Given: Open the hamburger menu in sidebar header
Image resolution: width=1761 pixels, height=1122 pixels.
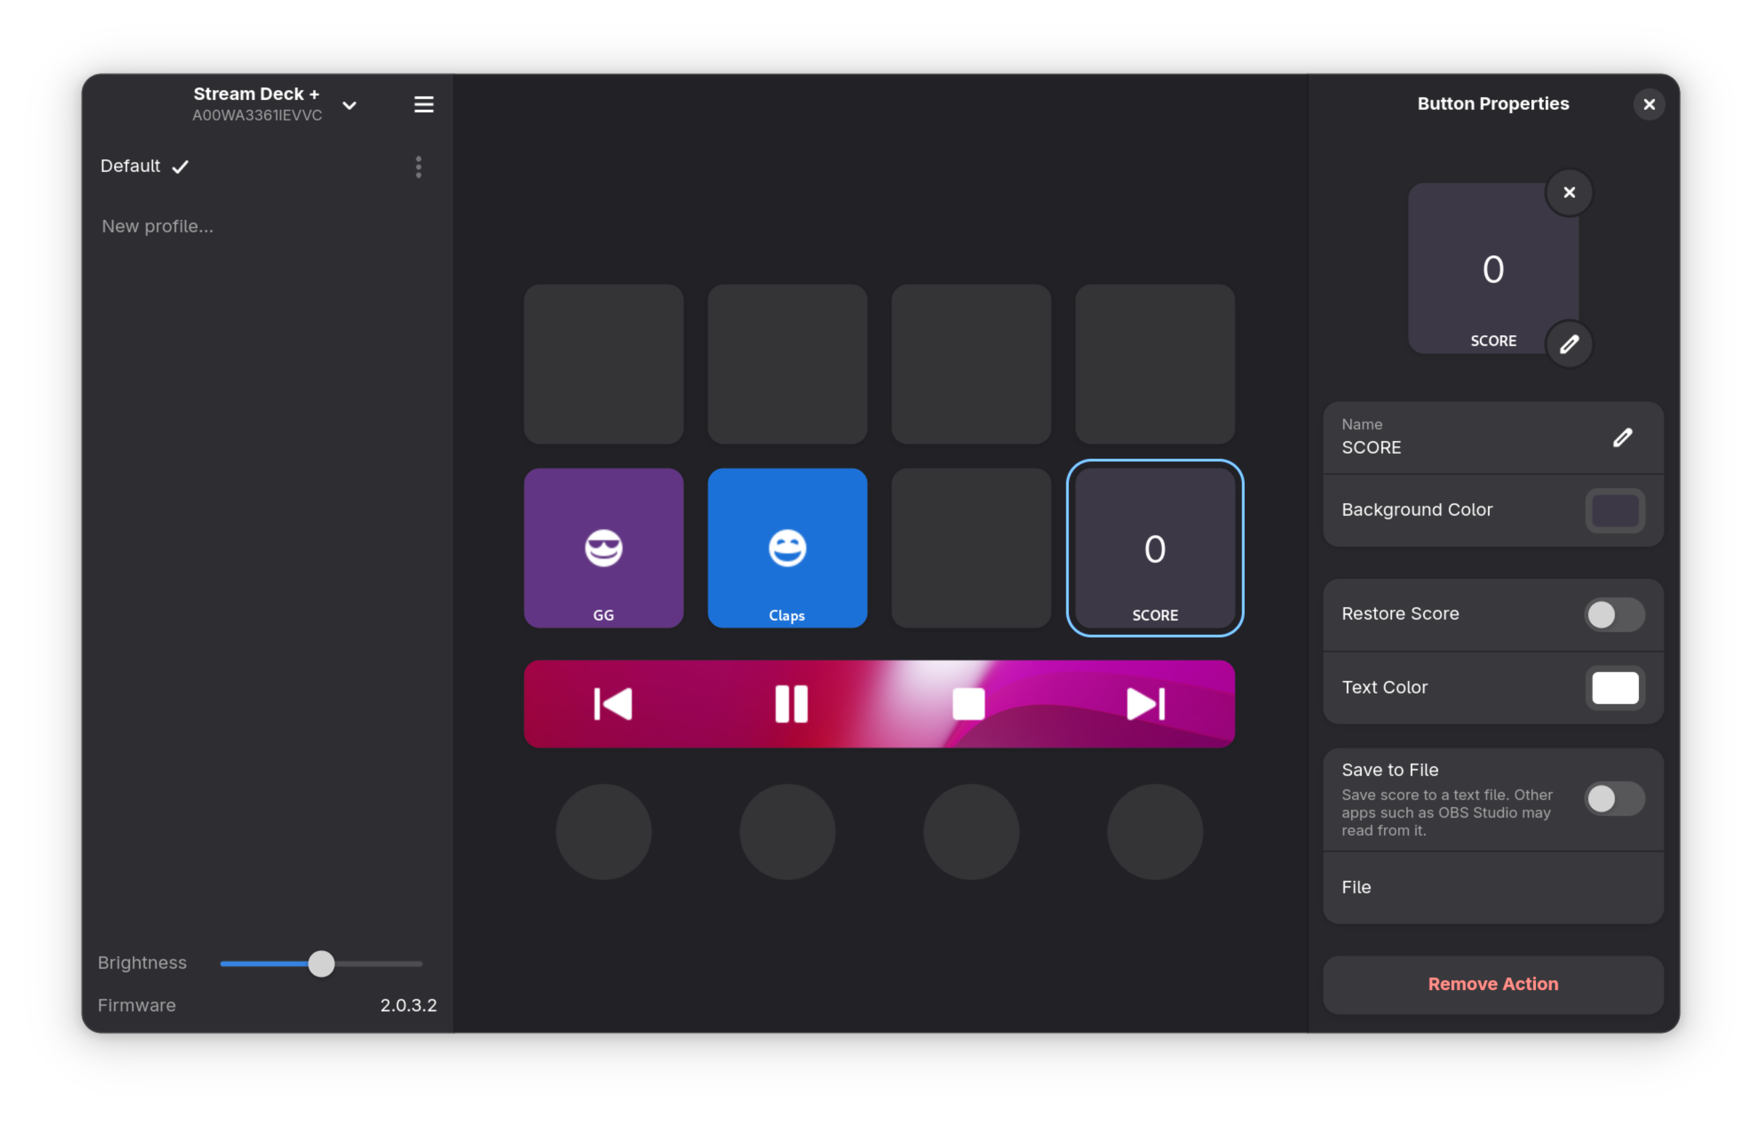Looking at the screenshot, I should coord(424,105).
